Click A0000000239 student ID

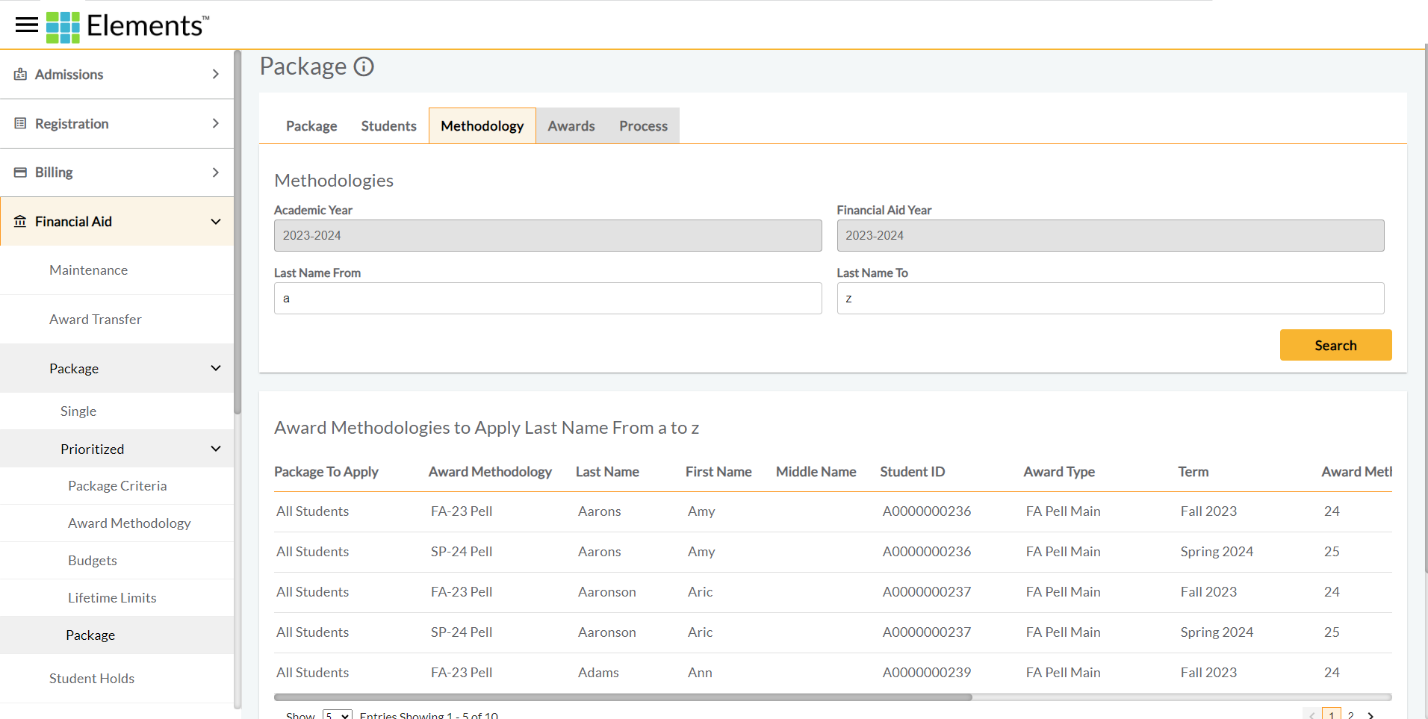927,673
